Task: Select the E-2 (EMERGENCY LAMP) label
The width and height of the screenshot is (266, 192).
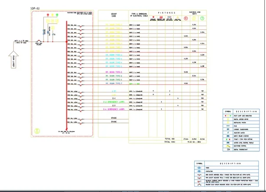Action: (114, 102)
